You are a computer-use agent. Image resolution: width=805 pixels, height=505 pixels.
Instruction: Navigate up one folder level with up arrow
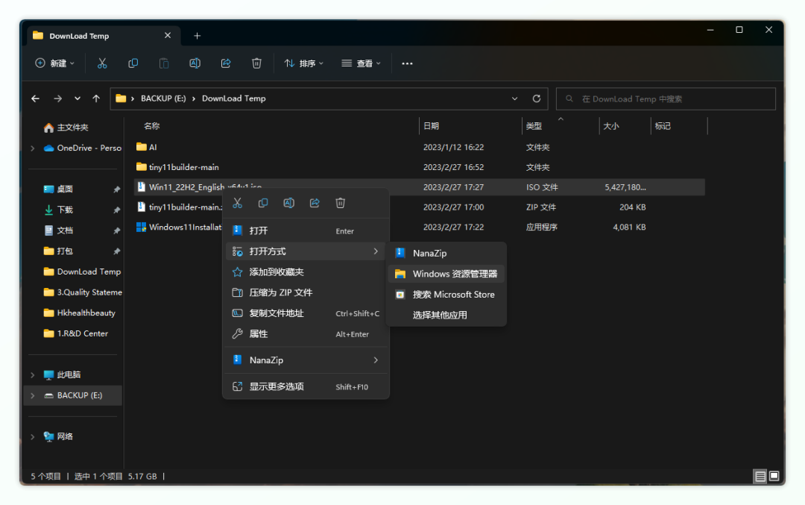tap(96, 98)
